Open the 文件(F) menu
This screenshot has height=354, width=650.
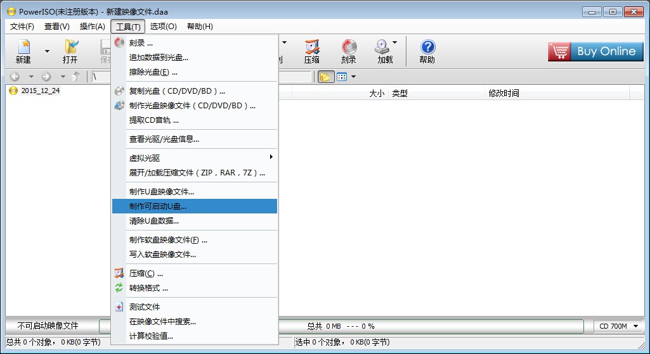[22, 27]
